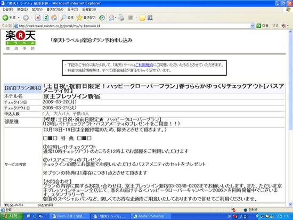Expand the quick launch chevron
The image size is (293, 220).
(46, 215)
